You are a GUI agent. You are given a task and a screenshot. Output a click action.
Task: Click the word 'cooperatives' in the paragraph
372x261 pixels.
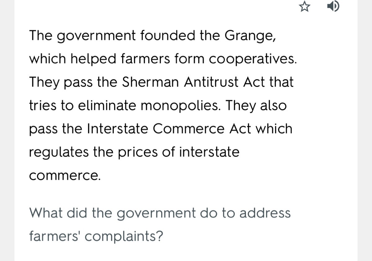point(251,59)
